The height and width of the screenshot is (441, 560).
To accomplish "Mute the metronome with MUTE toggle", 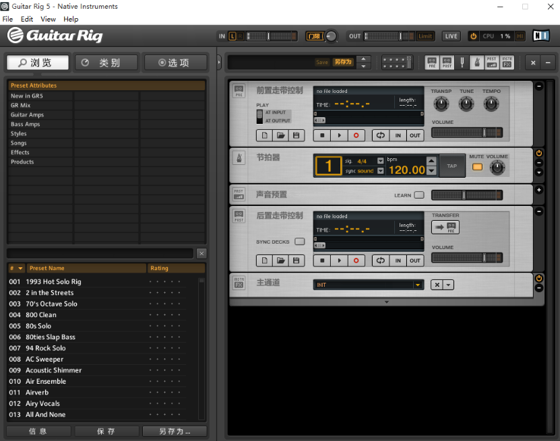I will click(x=476, y=166).
